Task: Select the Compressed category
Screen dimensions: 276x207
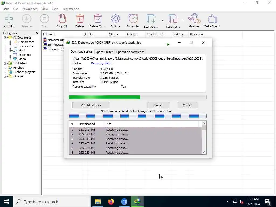Action: 27,42
